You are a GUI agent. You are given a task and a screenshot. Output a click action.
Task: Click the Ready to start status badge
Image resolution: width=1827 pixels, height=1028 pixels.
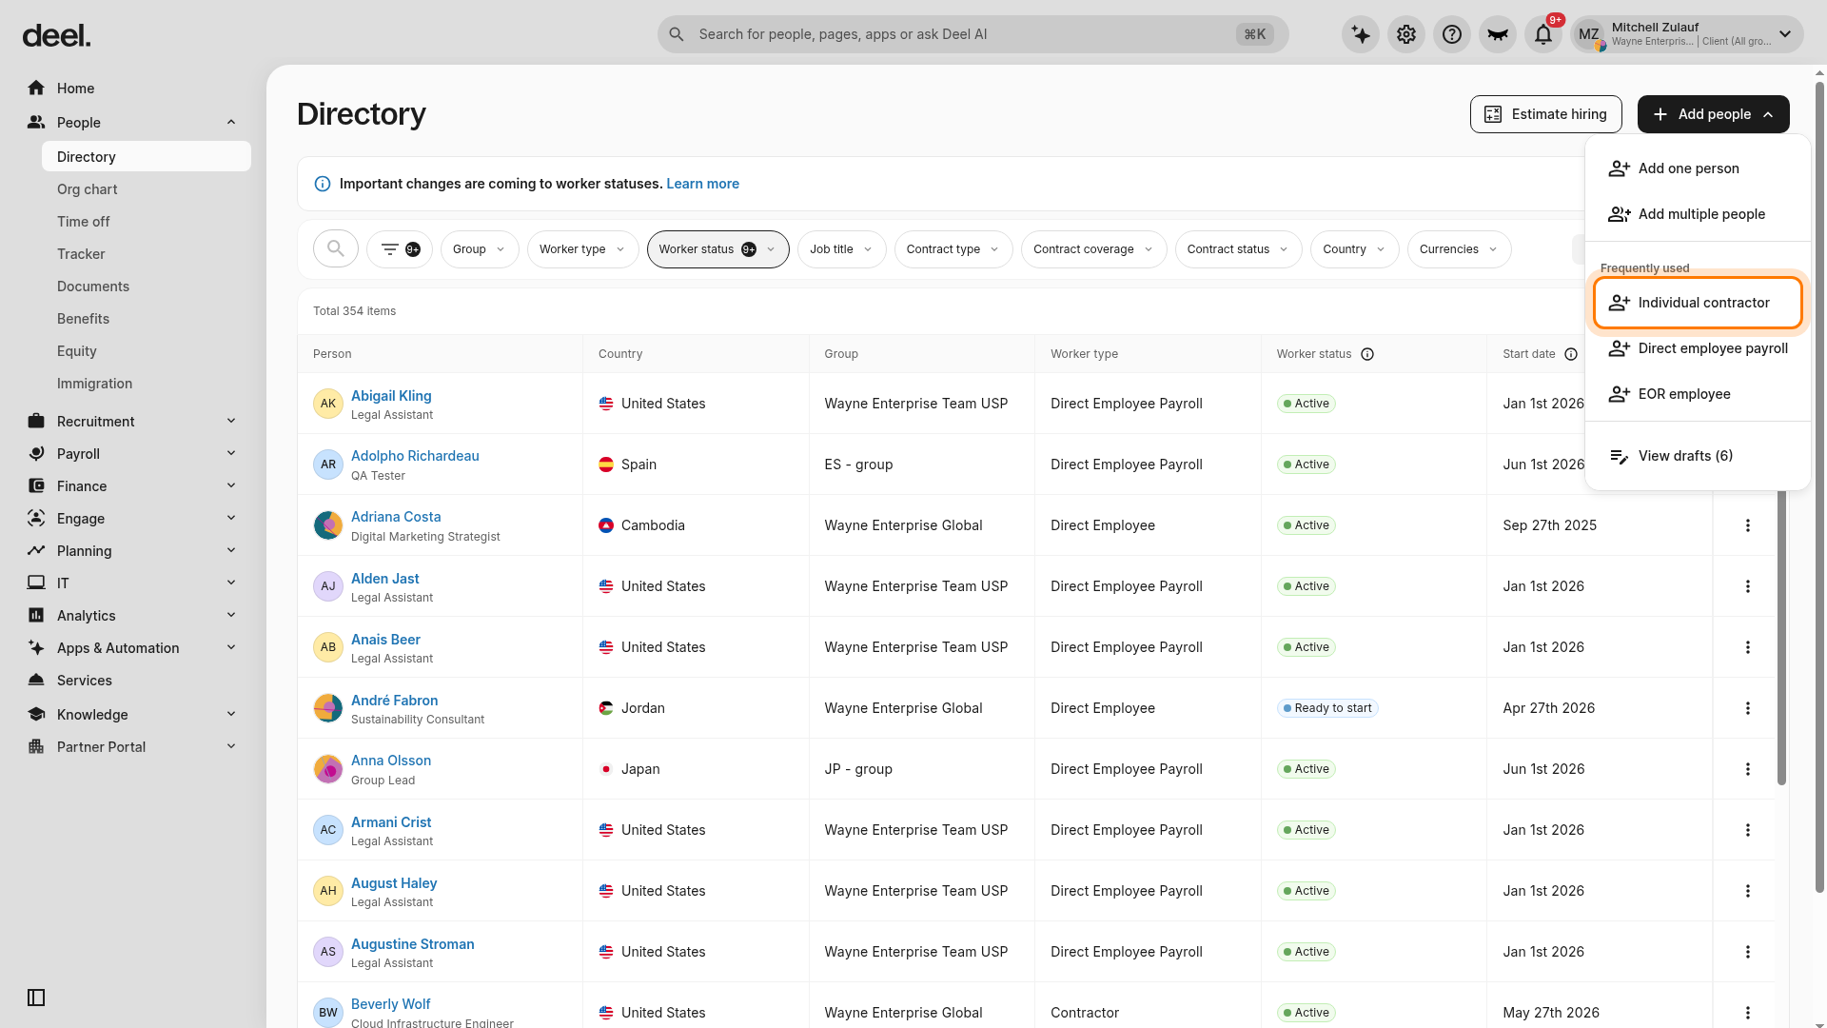(1327, 708)
